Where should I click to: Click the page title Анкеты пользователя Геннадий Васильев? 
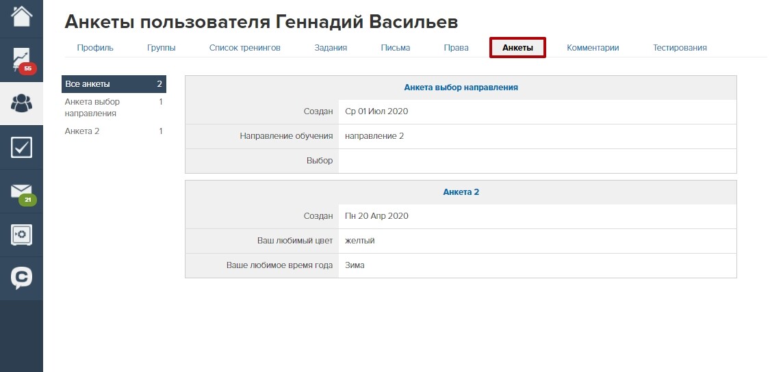point(261,22)
